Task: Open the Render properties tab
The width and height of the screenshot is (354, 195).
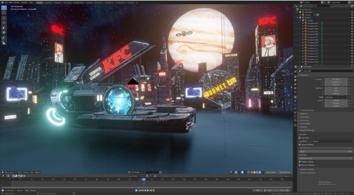Action: 295,76
